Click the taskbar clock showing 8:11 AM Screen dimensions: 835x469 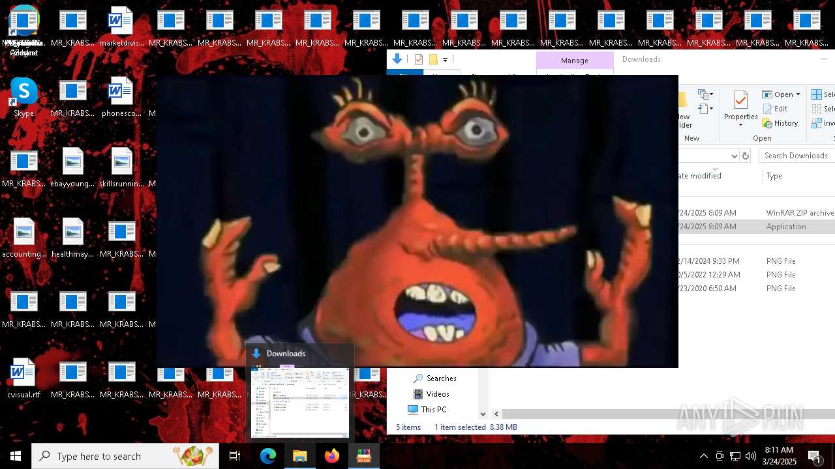pyautogui.click(x=779, y=456)
